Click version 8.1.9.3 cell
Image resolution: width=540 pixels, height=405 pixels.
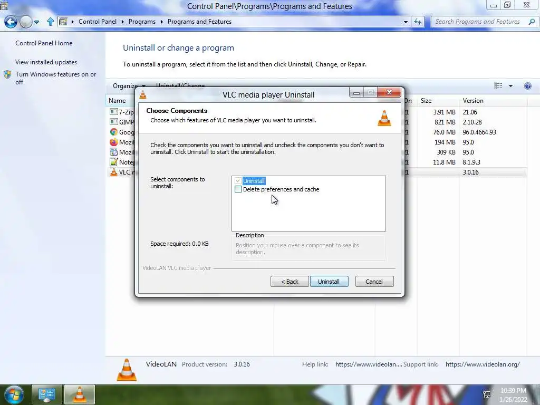471,162
